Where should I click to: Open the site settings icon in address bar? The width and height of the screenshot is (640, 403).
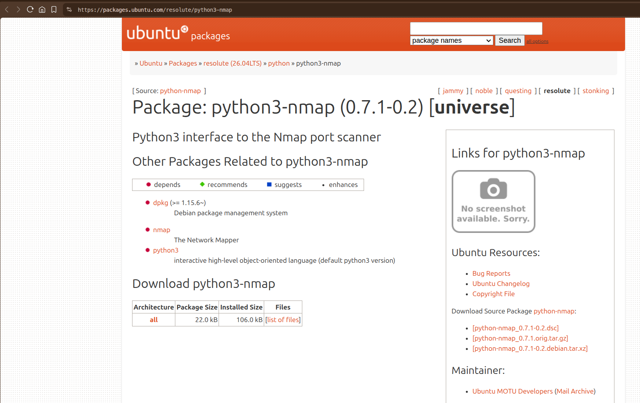69,9
